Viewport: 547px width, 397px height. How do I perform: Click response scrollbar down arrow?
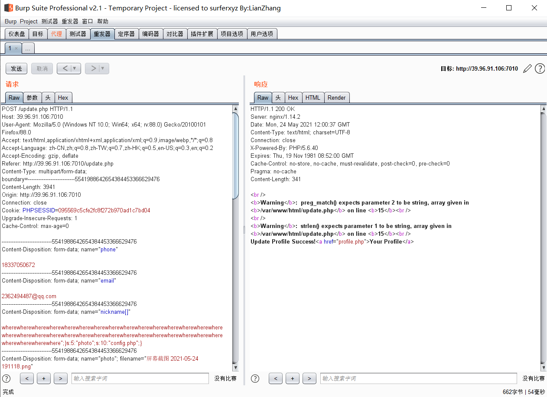(x=544, y=368)
